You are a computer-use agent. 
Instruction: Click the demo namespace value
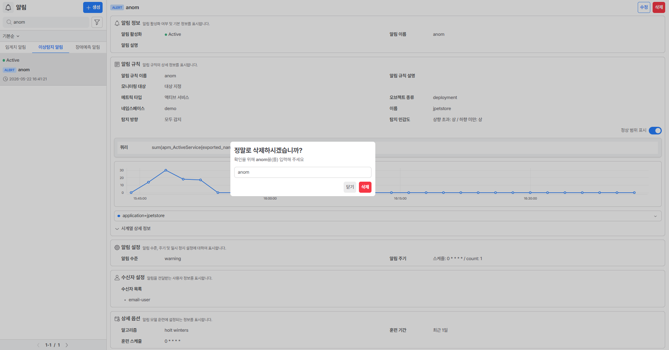tap(170, 109)
